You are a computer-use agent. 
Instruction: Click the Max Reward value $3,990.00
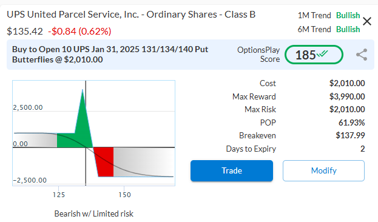click(347, 96)
